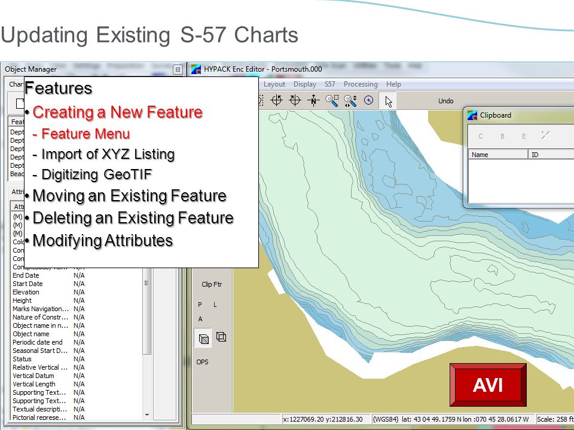Image resolution: width=574 pixels, height=430 pixels.
Task: Click the attribute list scrollbar thumb
Action: (147, 311)
